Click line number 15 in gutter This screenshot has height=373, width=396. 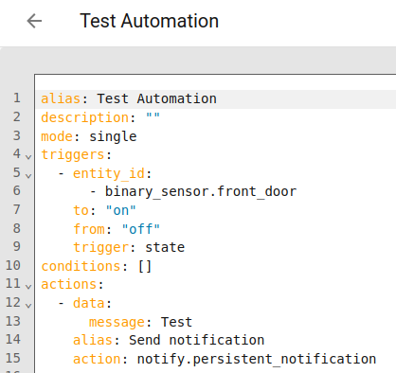(x=13, y=358)
